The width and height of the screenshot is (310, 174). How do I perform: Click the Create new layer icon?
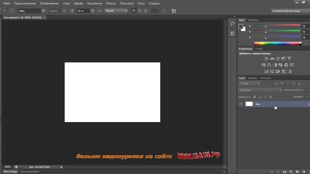(304, 172)
